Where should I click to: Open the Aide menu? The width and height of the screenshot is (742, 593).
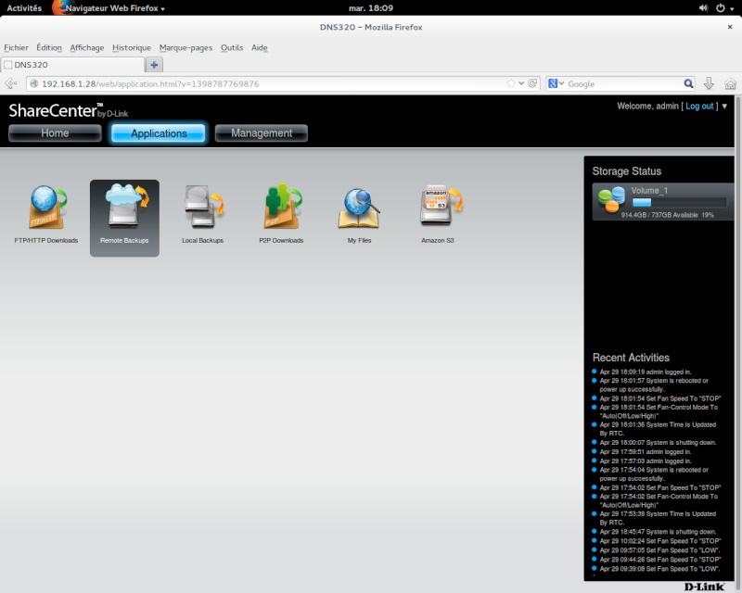click(x=260, y=47)
